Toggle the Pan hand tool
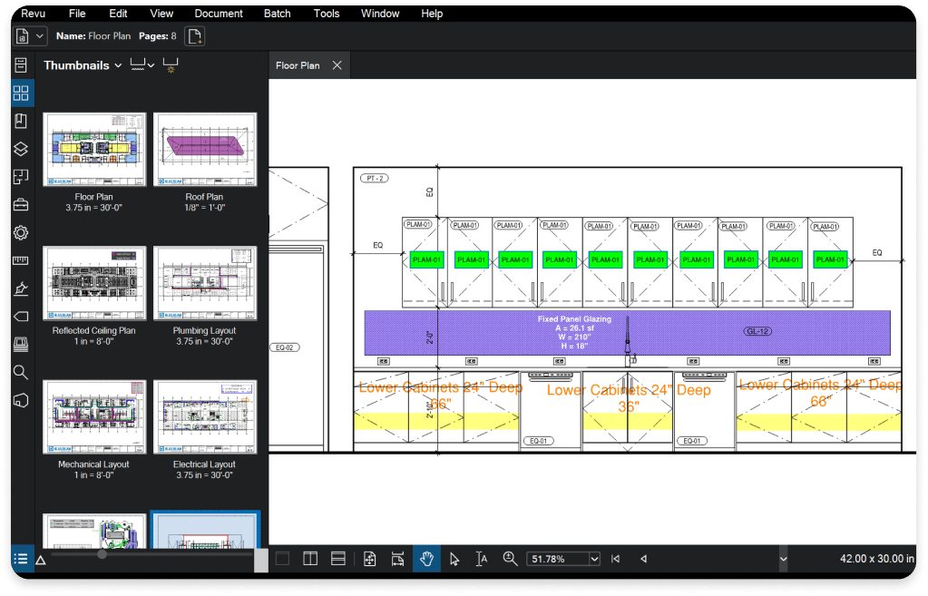 [426, 559]
